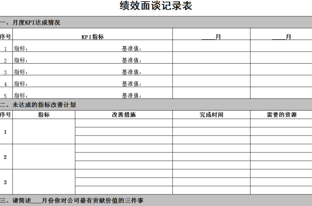This screenshot has height=206, width=312.
Task: Click the 指标 column header in improvement plan
Action: [44, 115]
